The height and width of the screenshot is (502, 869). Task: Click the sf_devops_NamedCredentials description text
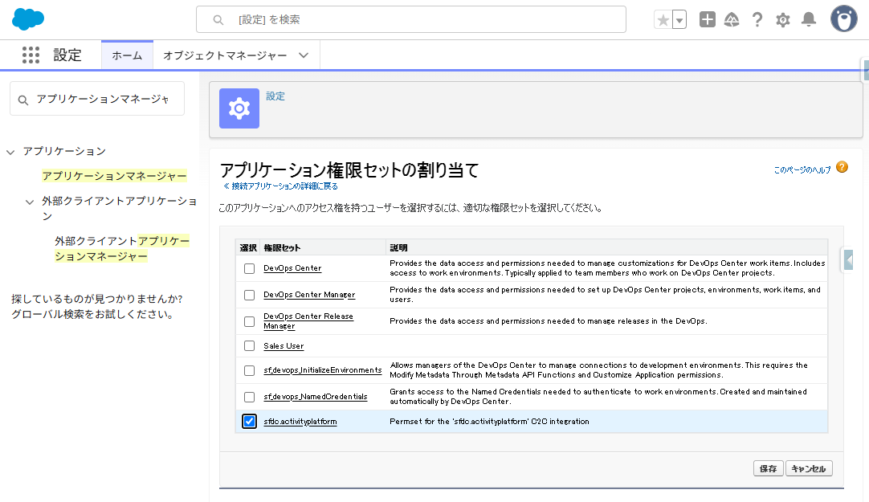[x=598, y=397]
